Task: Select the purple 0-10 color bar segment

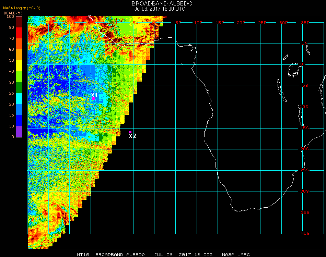Action: click(19, 132)
